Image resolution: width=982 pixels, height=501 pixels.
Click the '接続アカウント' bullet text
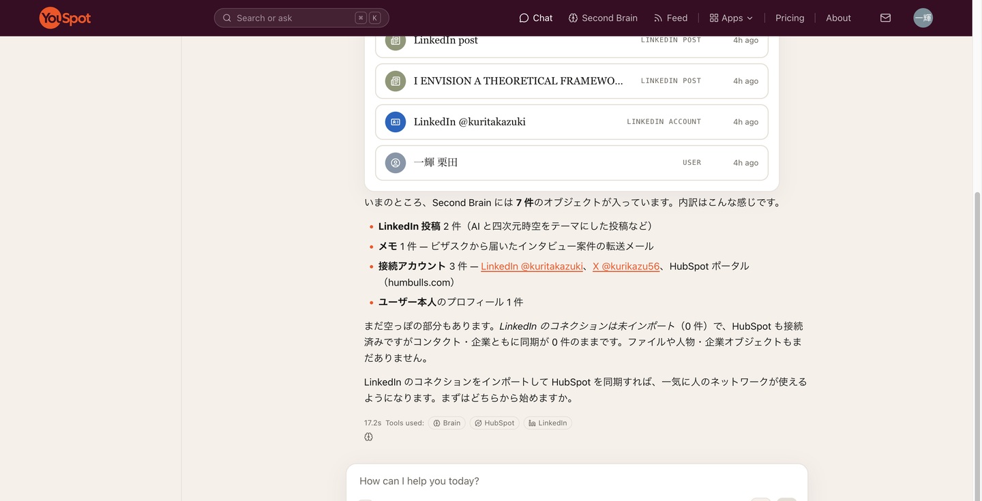412,267
